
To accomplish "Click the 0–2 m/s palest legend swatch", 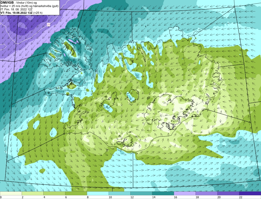I will click(11, 193).
